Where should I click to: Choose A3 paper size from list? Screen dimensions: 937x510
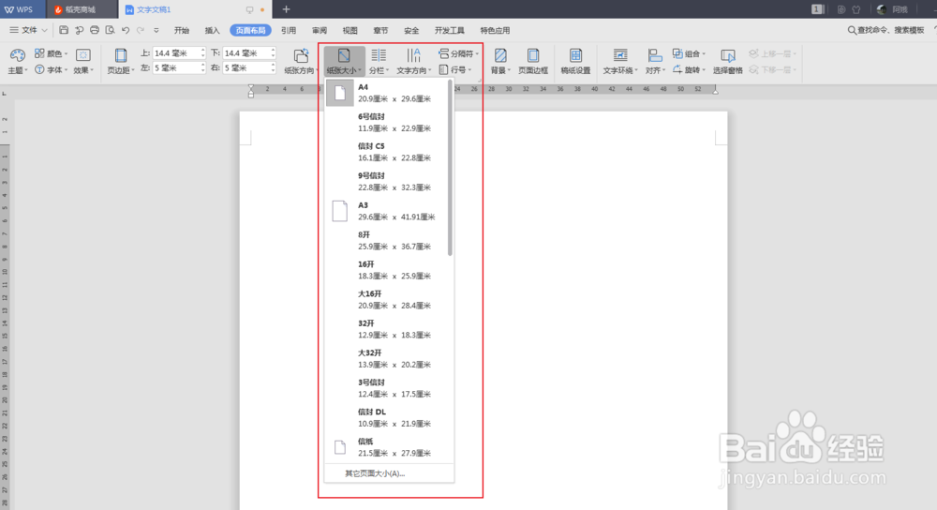387,211
